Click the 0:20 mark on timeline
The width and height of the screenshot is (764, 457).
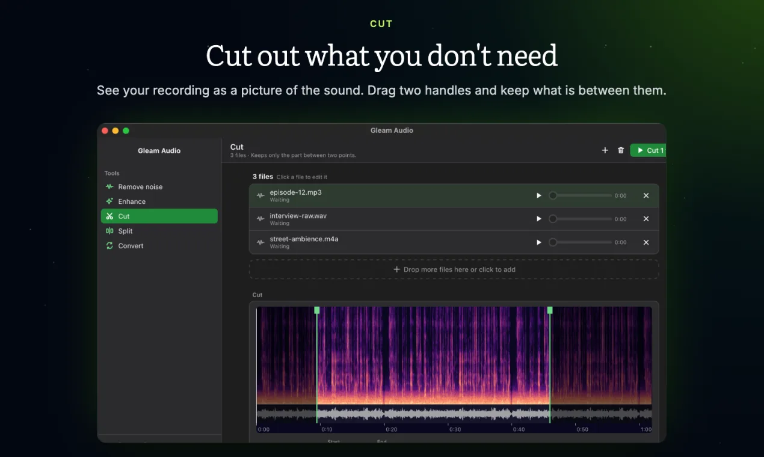[391, 429]
